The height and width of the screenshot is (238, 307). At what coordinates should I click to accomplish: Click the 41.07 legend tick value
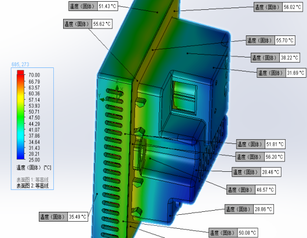[34, 130]
